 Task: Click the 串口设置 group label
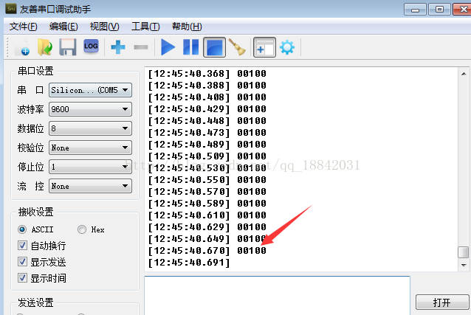click(35, 71)
